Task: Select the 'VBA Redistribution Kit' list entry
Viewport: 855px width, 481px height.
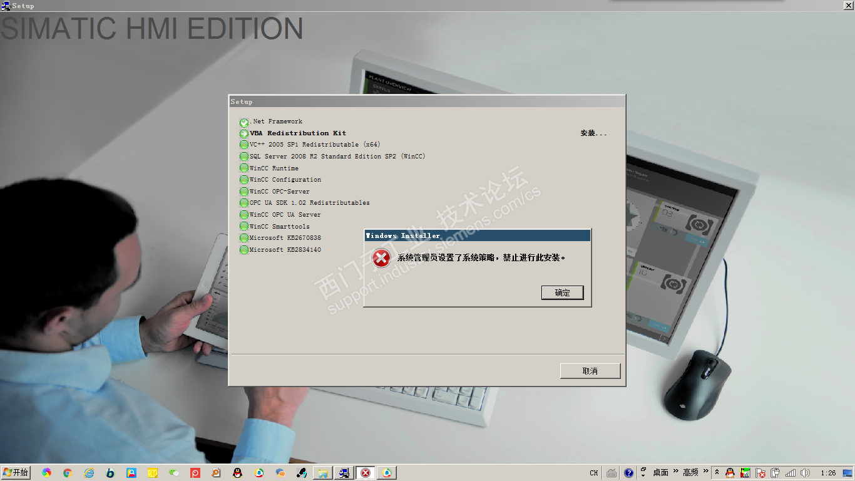Action: [298, 133]
